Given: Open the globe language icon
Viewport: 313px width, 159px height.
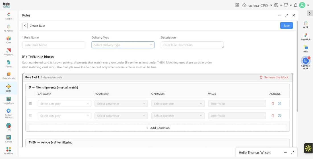Looking at the screenshot, I should pyautogui.click(x=276, y=5).
